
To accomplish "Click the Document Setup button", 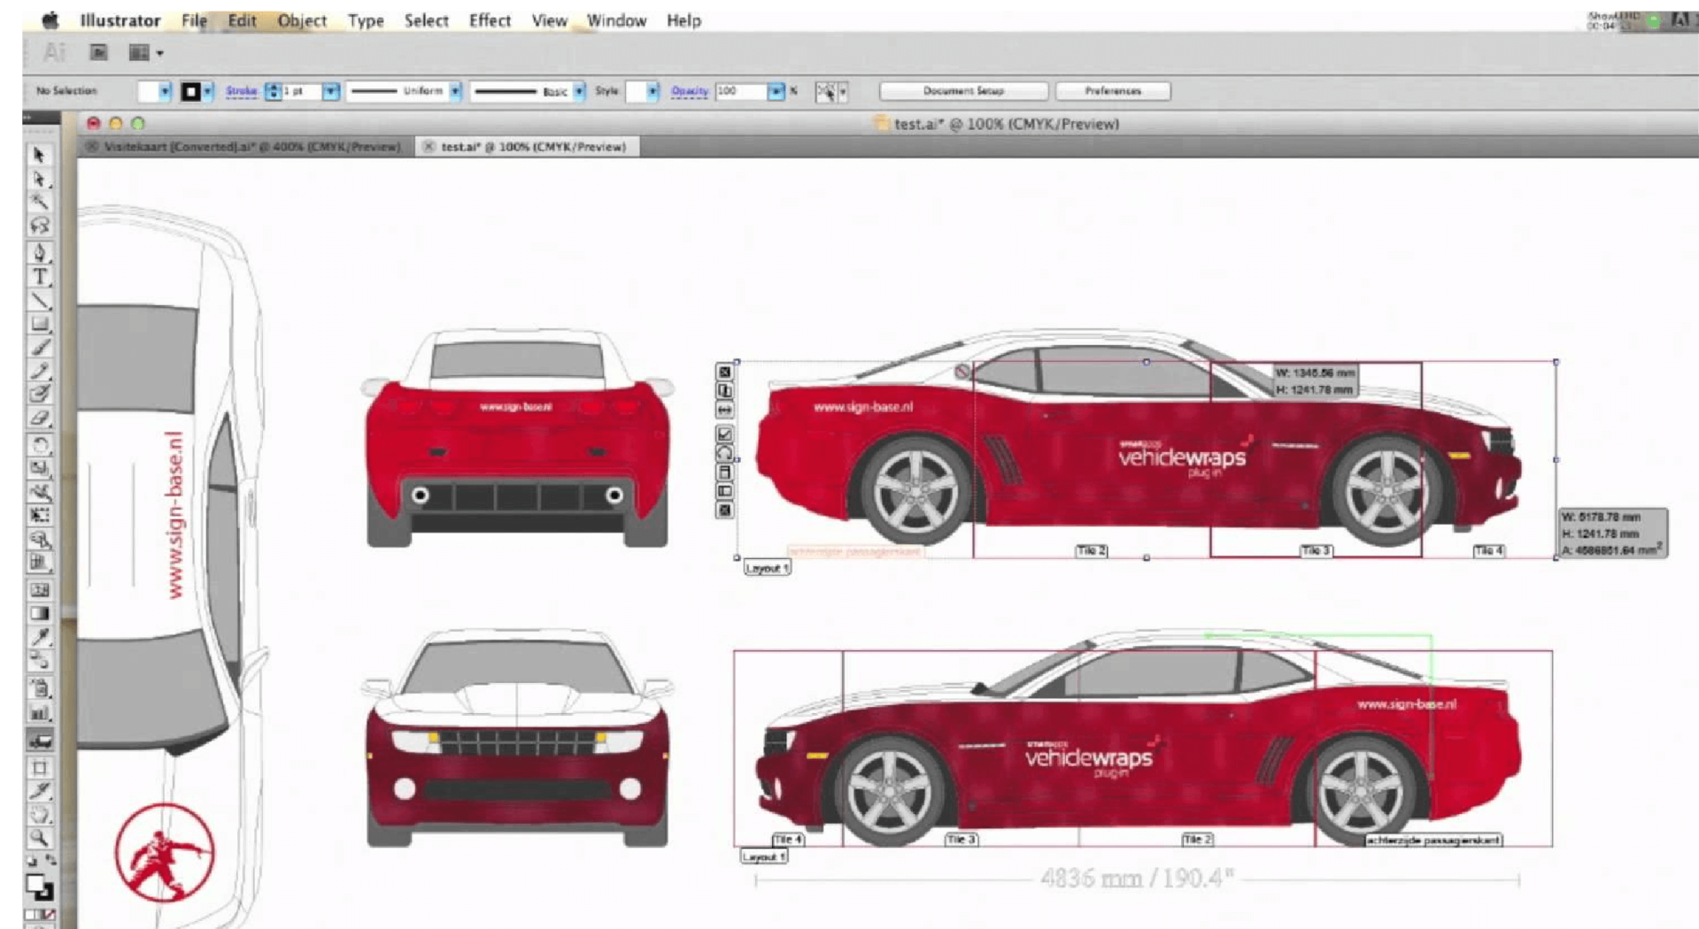I will (963, 91).
